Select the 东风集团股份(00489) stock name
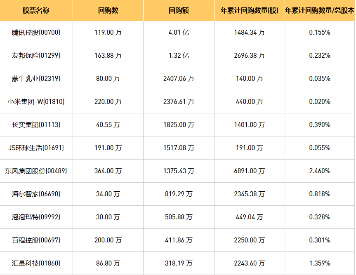 coord(36,171)
